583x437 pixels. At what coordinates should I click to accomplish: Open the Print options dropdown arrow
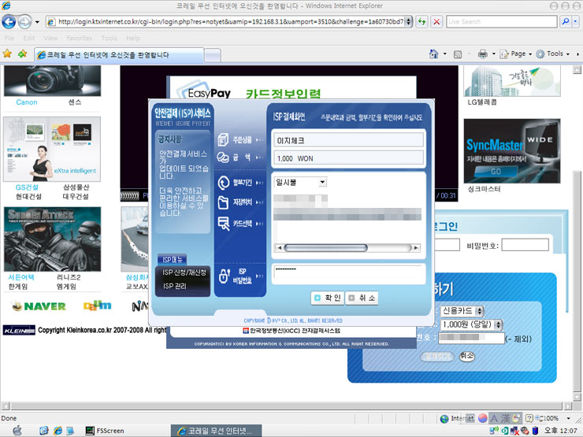tap(494, 54)
